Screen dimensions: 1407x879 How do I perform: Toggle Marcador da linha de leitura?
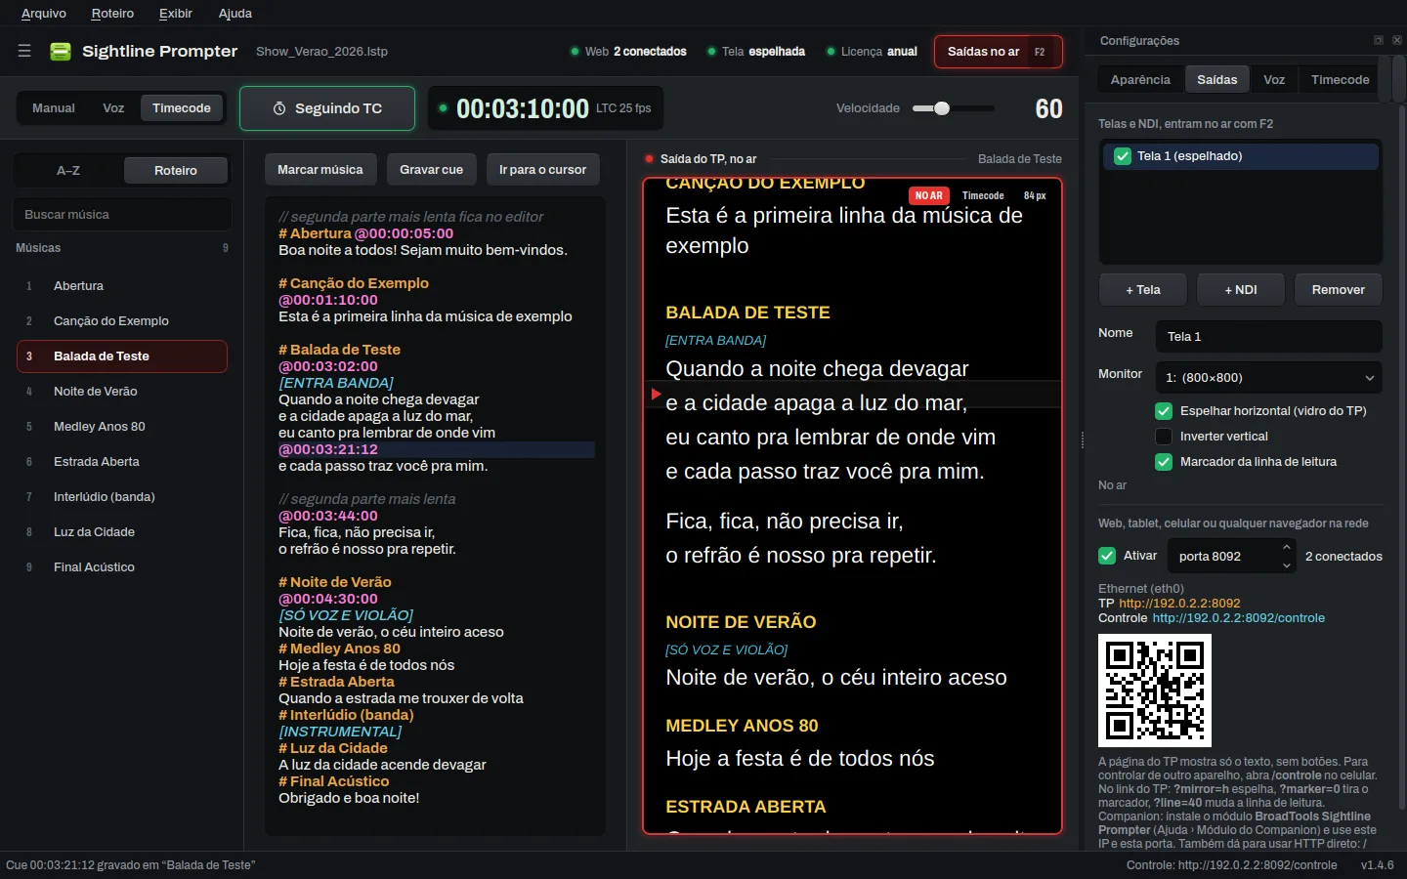coord(1164,462)
